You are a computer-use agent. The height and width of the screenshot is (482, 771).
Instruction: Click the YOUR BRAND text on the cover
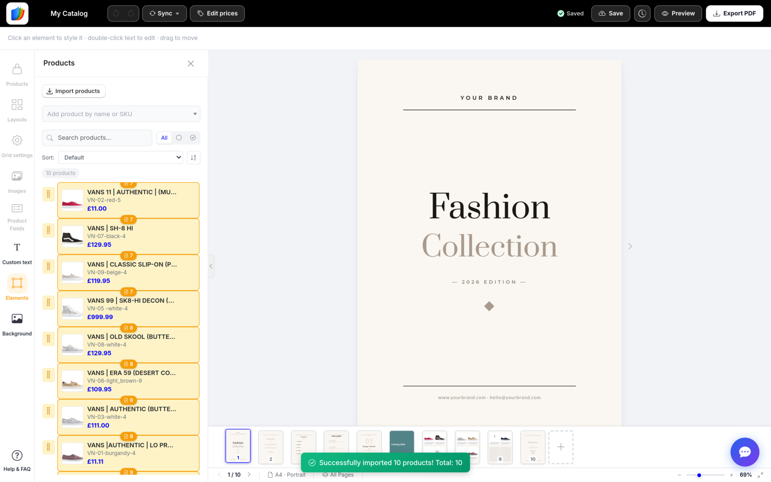coord(489,98)
